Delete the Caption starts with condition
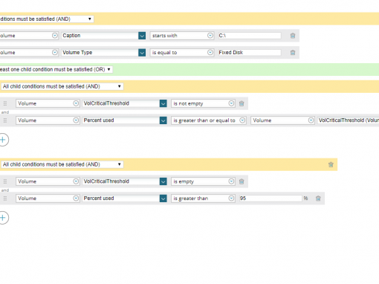The width and height of the screenshot is (379, 284). point(293,36)
